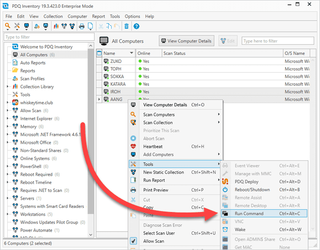The height and width of the screenshot is (250, 320).
Task: Open the Options menu
Action: tap(132, 16)
